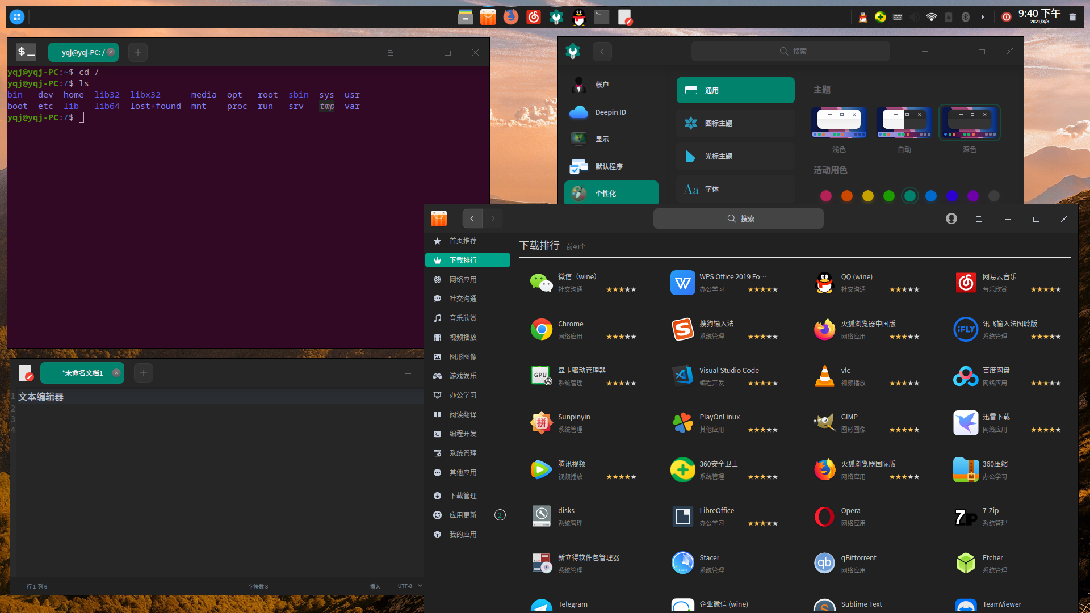This screenshot has height=613, width=1090.
Task: Switch to the 未命名文档1 editor tab
Action: 82,373
